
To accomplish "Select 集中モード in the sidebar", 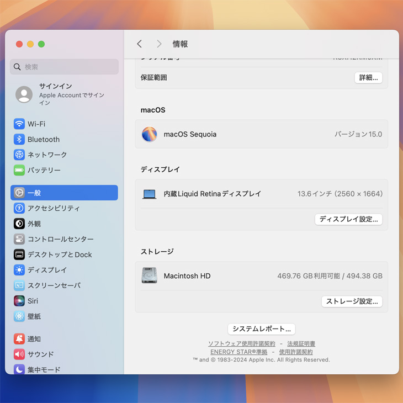I will pos(44,370).
